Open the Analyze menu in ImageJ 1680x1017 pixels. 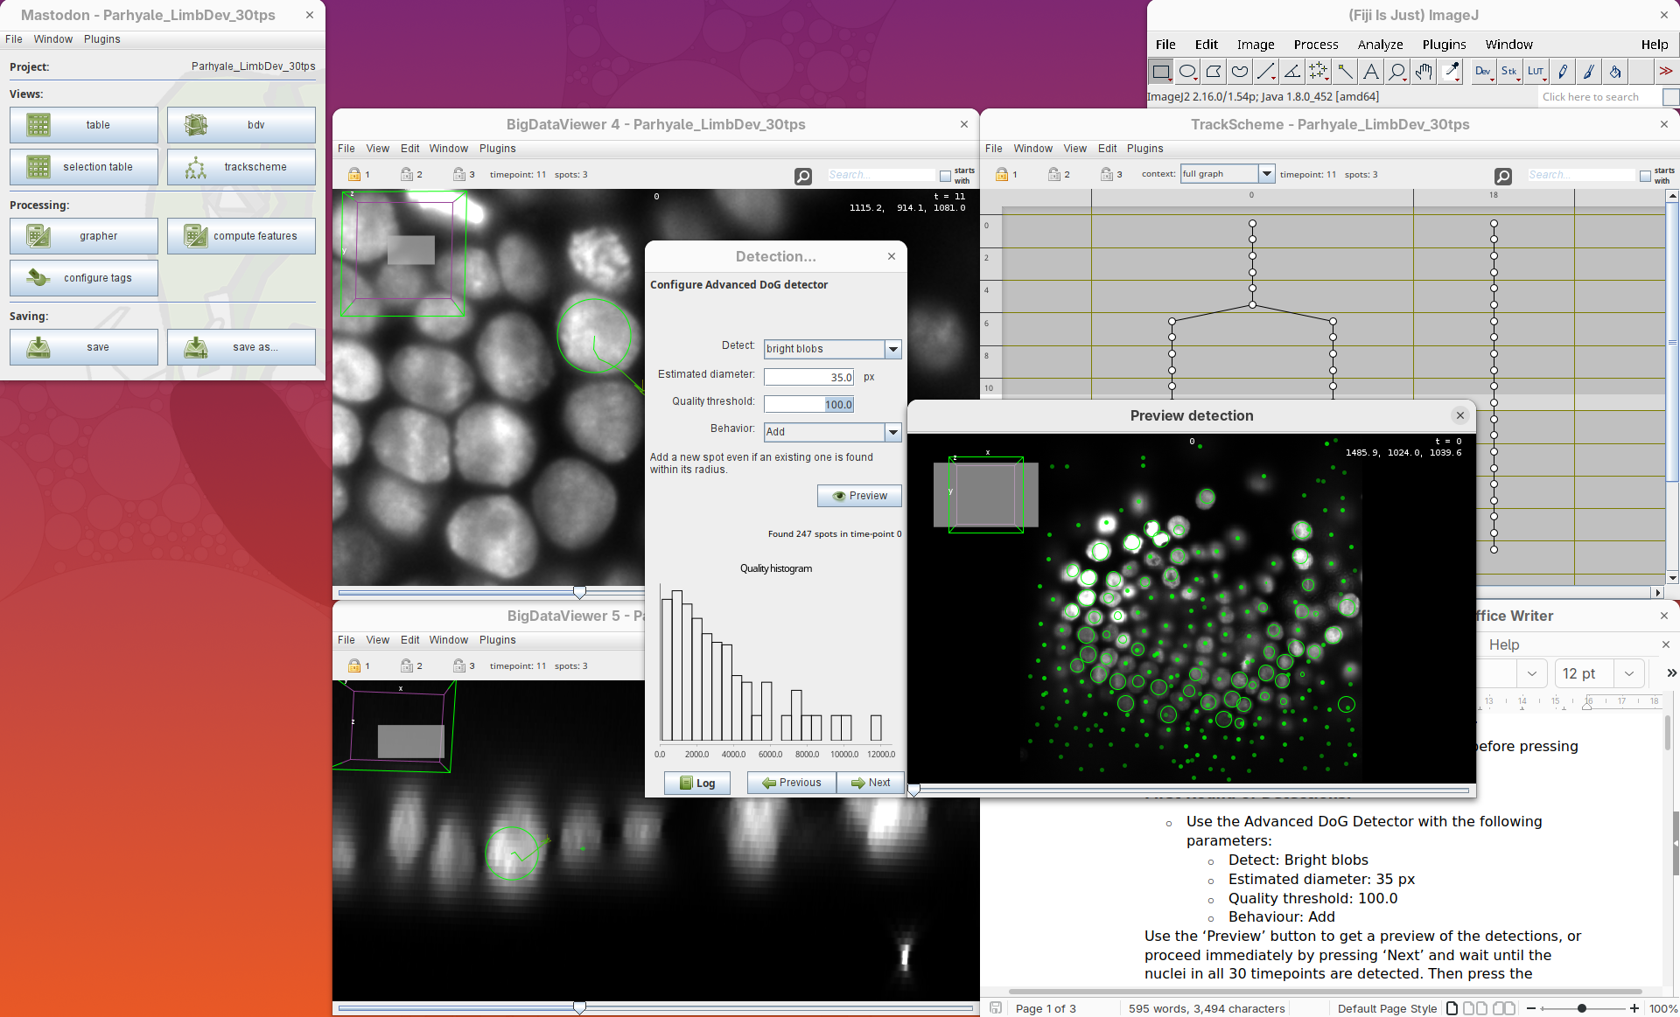[x=1380, y=45]
